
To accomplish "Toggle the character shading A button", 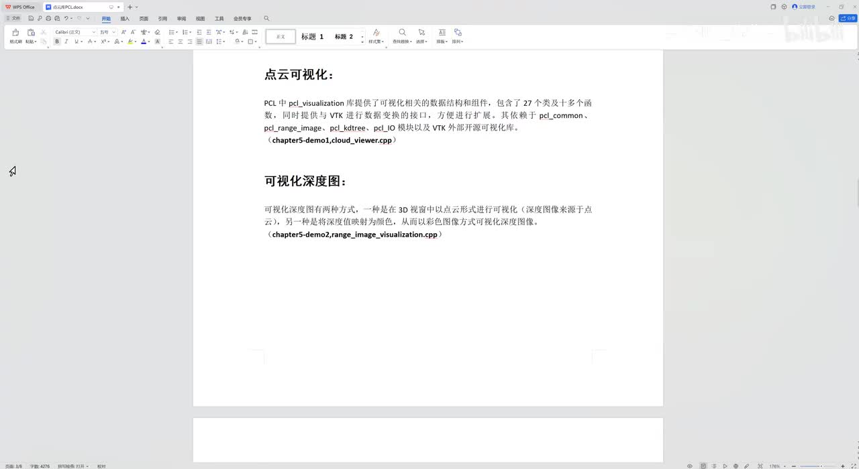I will click(x=158, y=42).
